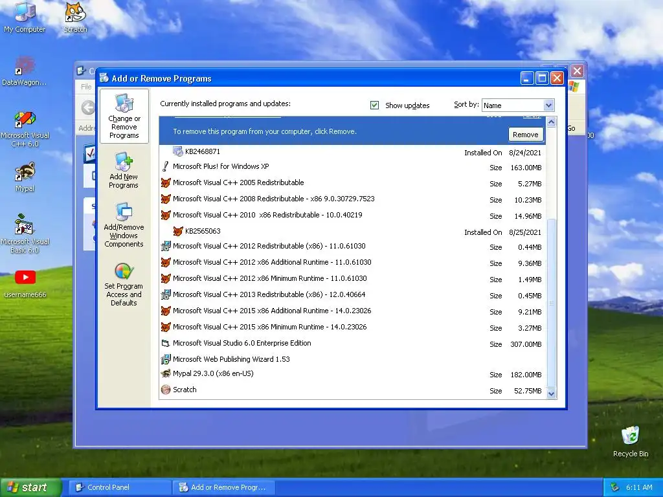Select Add New Programs sidebar icon
Viewport: 663px width, 497px height.
pos(124,170)
